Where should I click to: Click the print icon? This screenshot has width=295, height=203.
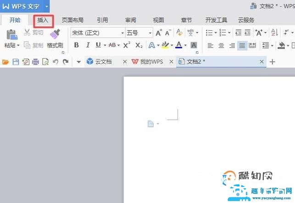click(x=36, y=62)
